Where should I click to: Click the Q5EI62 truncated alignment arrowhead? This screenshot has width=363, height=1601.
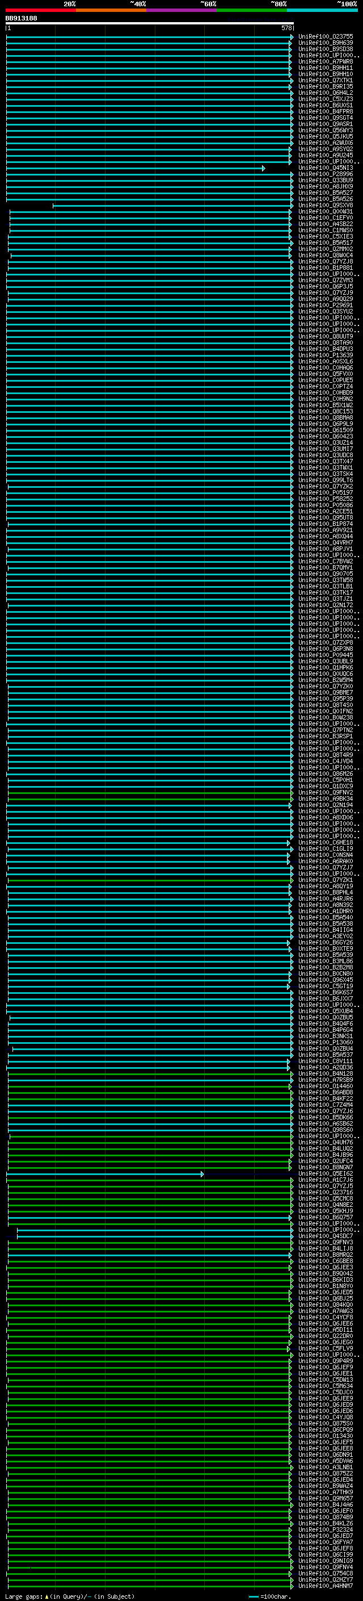pyautogui.click(x=202, y=1174)
